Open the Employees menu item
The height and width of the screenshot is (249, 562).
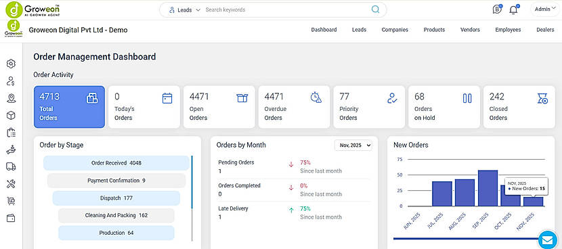click(508, 30)
